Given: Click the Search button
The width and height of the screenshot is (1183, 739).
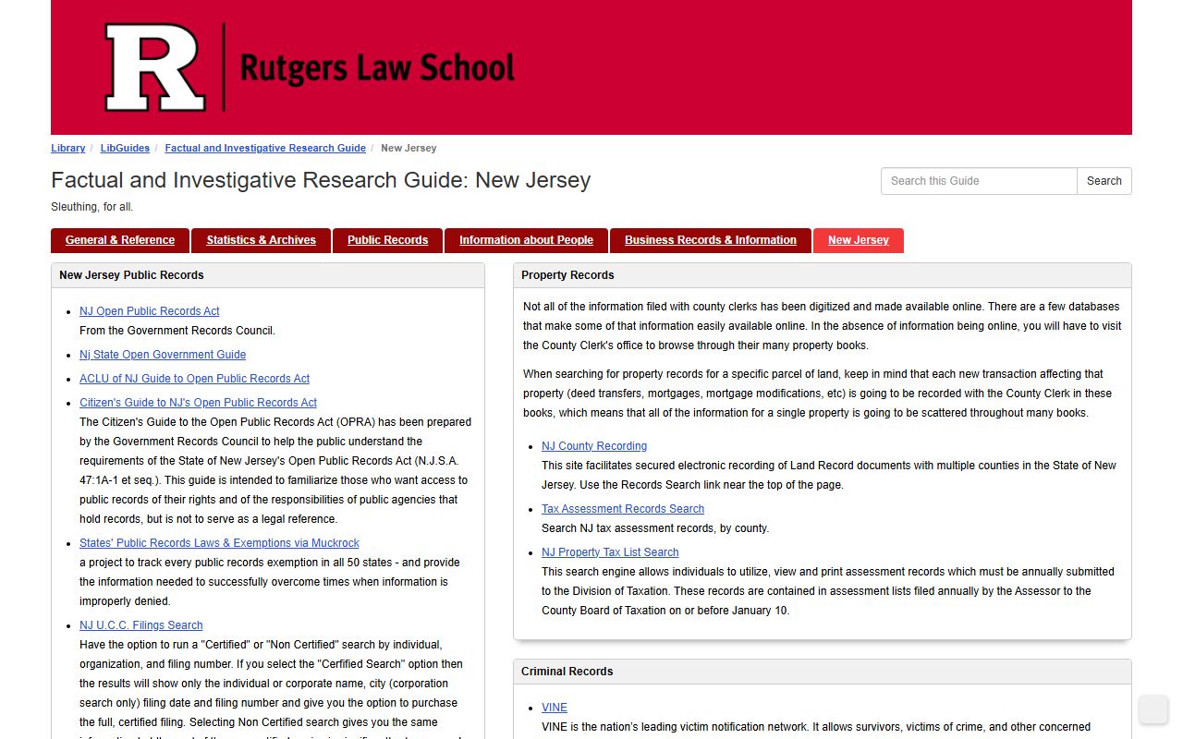Looking at the screenshot, I should 1104,181.
